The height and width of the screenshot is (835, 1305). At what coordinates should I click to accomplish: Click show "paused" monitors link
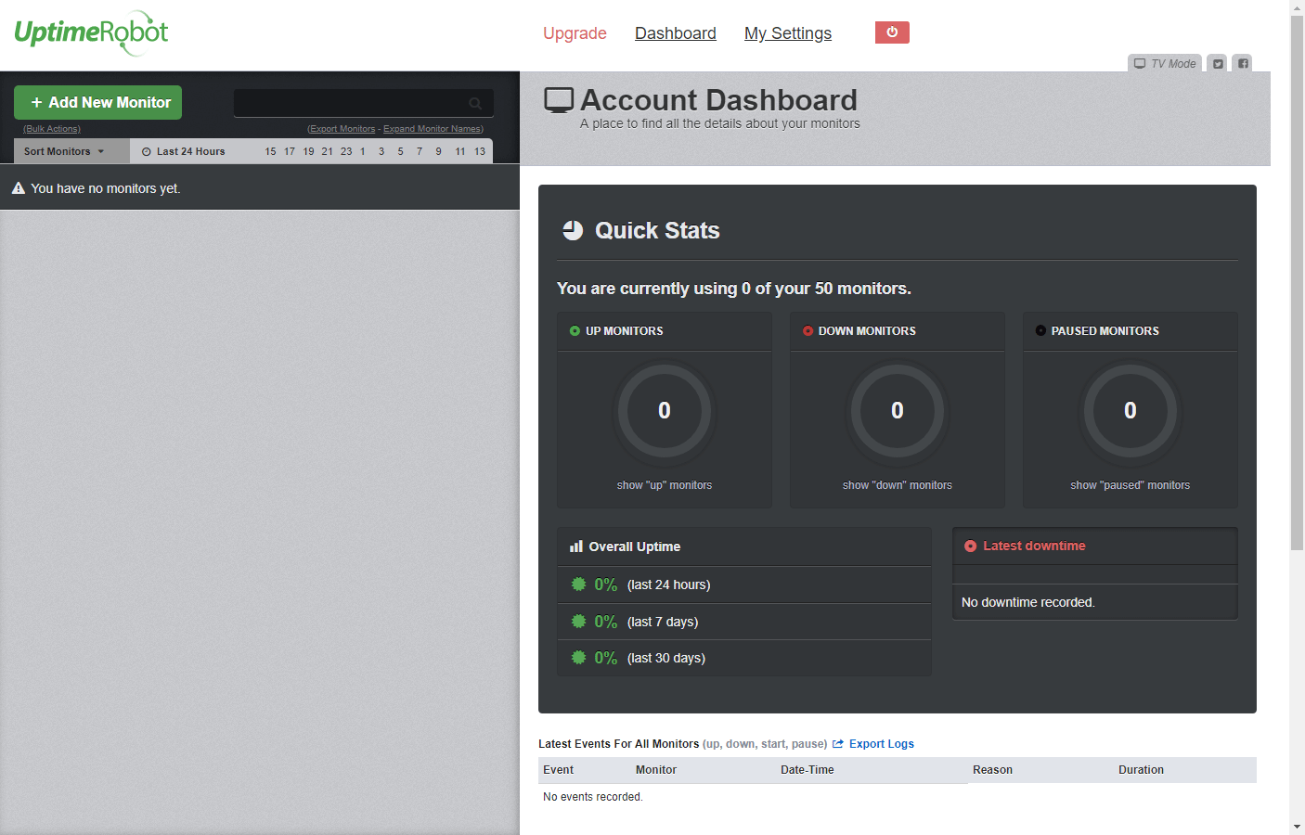pos(1130,485)
